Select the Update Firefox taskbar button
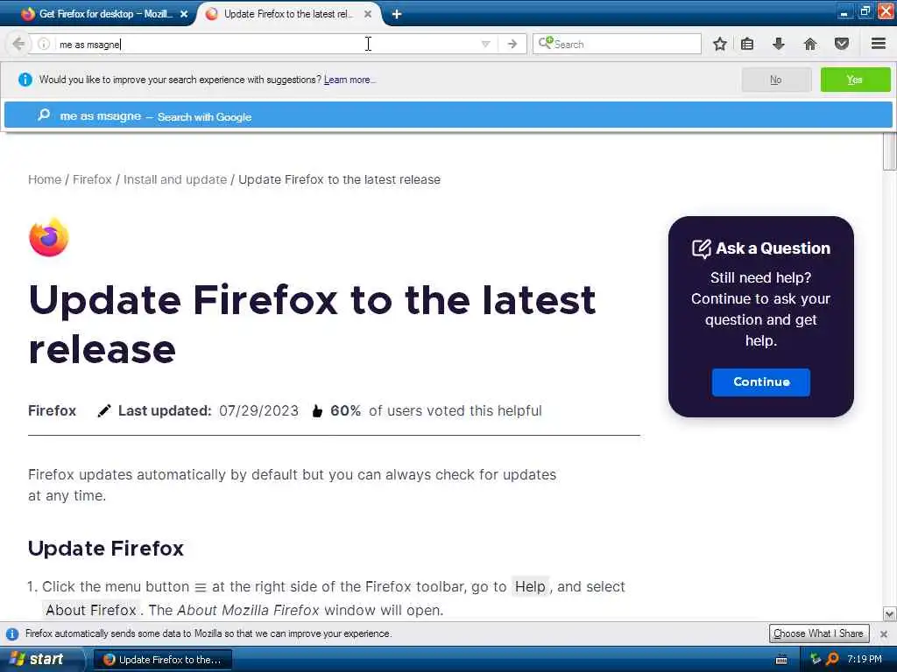 [162, 660]
